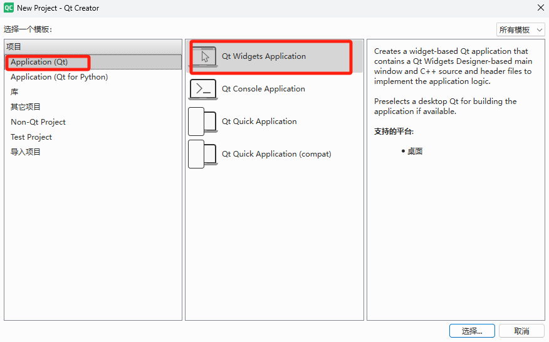Select the 导入项目 category
Image resolution: width=549 pixels, height=342 pixels.
pos(93,152)
